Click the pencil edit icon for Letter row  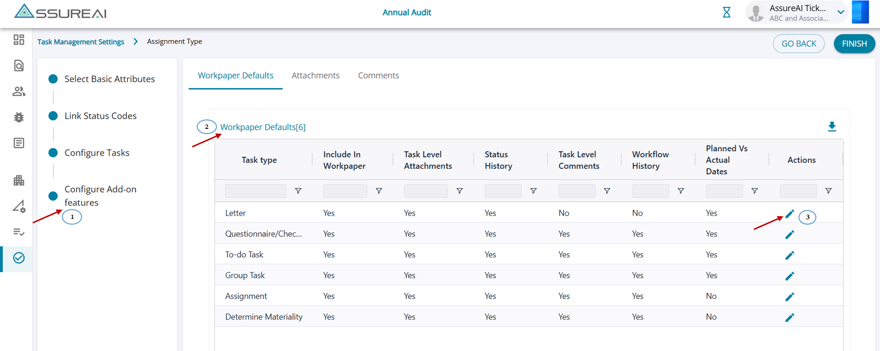[789, 214]
